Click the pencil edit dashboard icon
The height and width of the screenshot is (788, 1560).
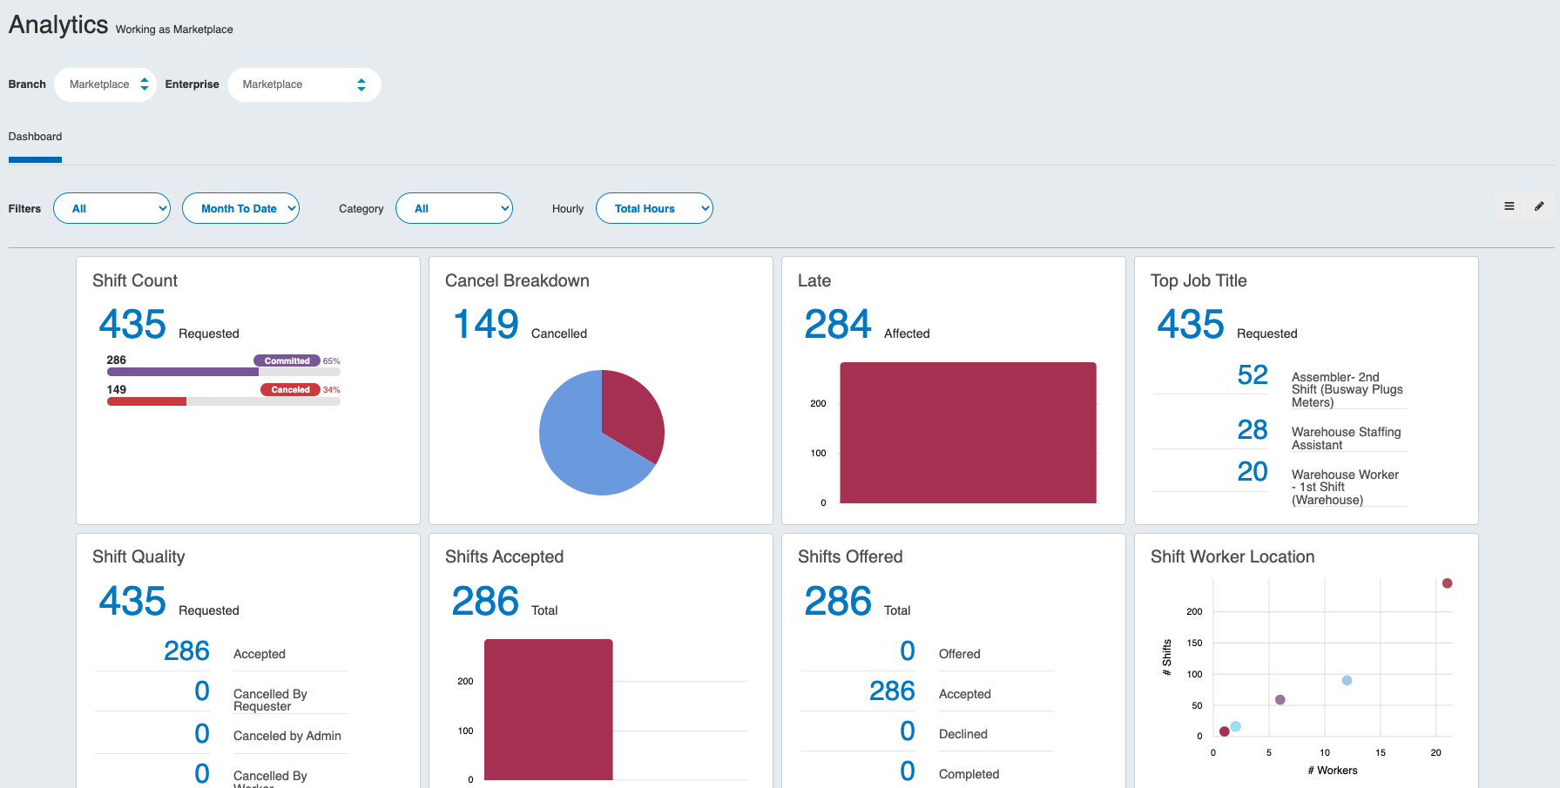[1539, 206]
